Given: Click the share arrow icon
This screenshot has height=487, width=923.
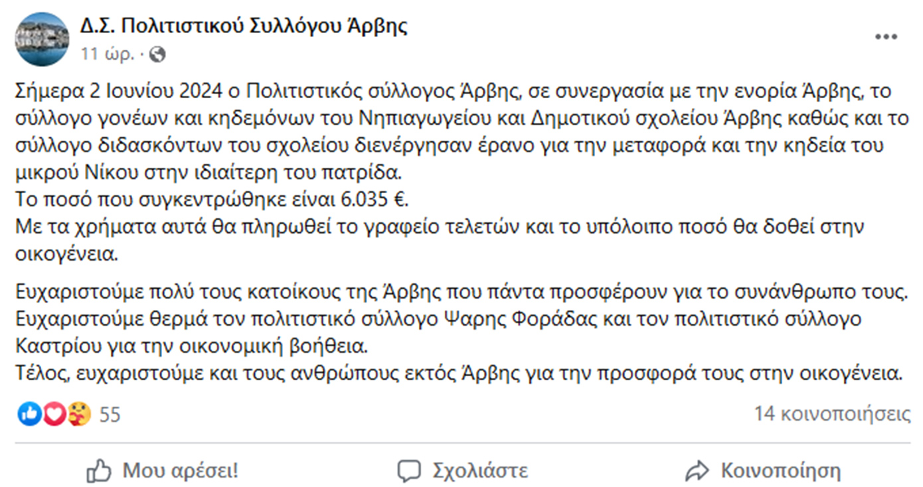Looking at the screenshot, I should coord(697,472).
